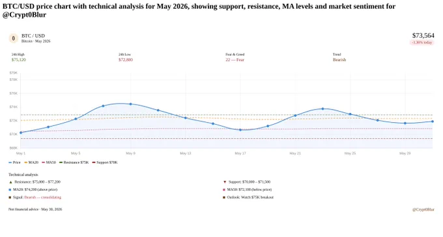443x237 pixels.
Task: Select the price data point above May 13
Action: [x=186, y=118]
